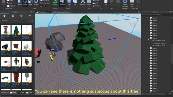This screenshot has height=97, width=173.
Task: Start the game with Play
Action: click(x=106, y=2)
